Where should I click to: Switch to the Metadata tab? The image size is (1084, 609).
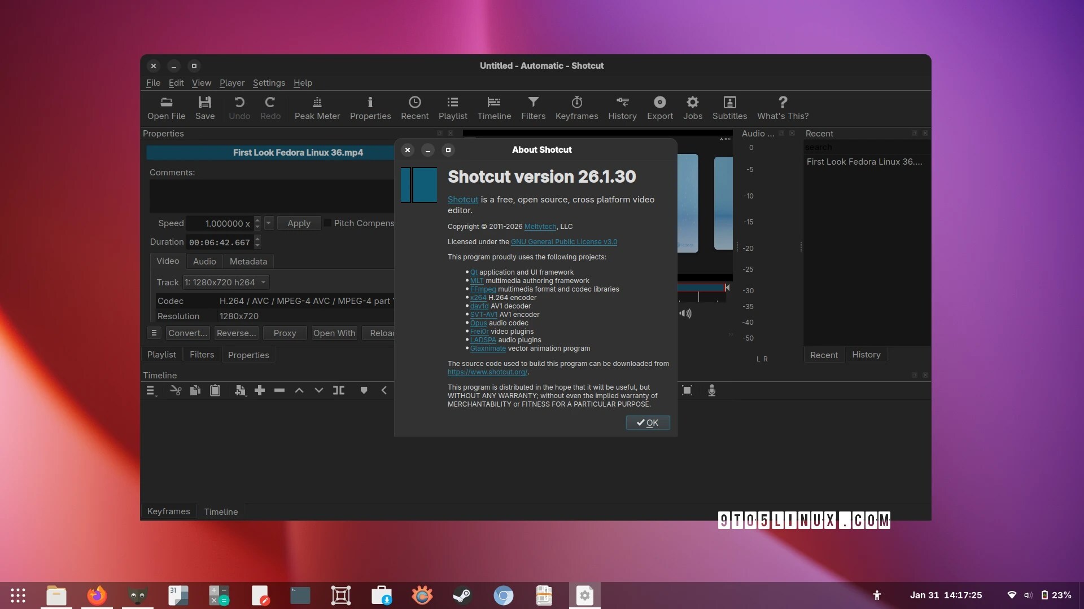(x=248, y=262)
